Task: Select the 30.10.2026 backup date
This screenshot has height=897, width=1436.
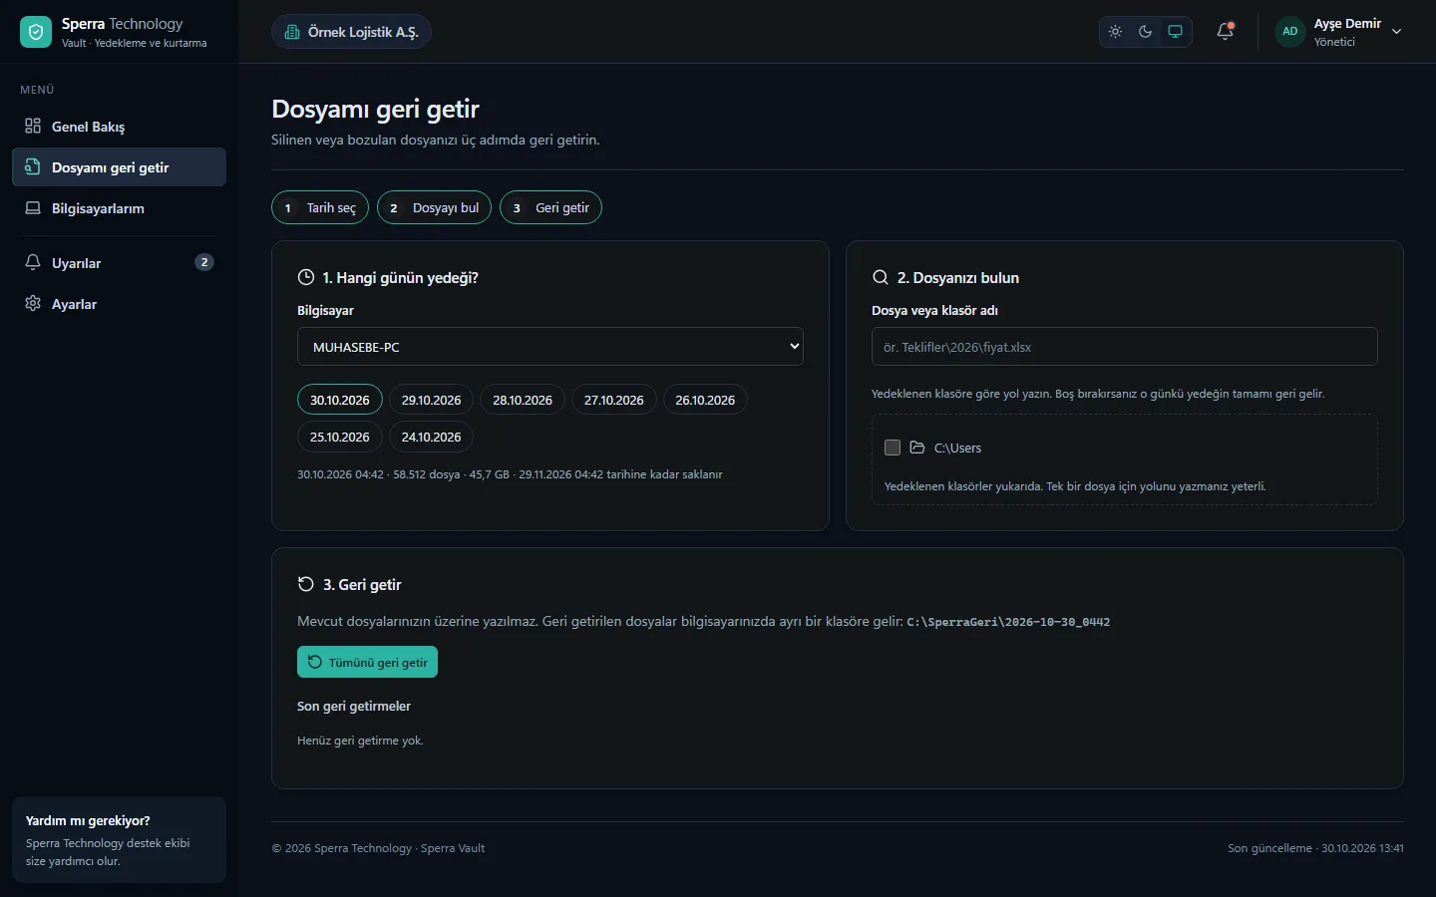Action: pos(340,400)
